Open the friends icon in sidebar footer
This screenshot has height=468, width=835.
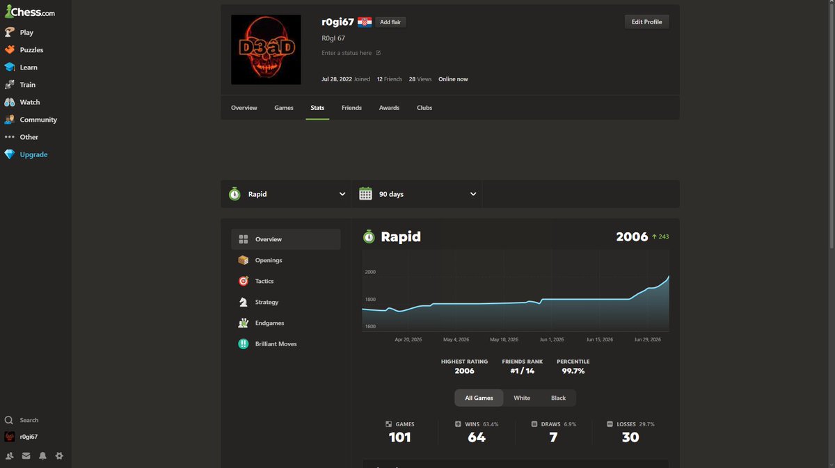coord(10,455)
